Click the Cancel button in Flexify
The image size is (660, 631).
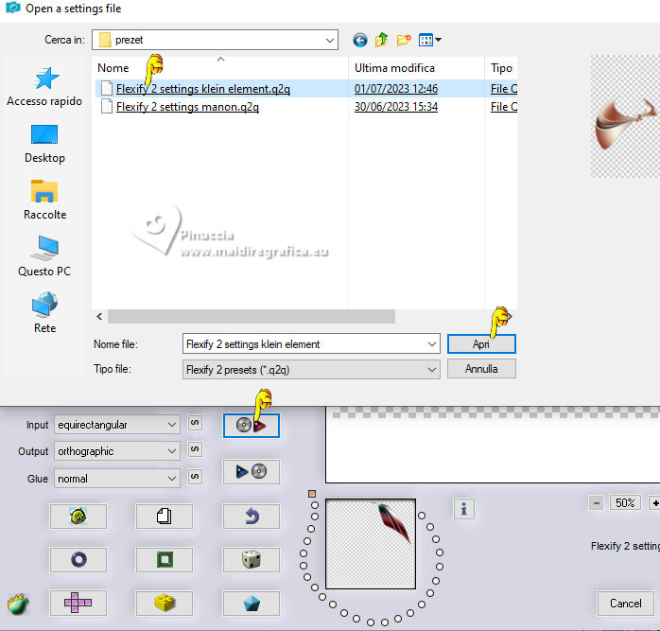(x=625, y=604)
